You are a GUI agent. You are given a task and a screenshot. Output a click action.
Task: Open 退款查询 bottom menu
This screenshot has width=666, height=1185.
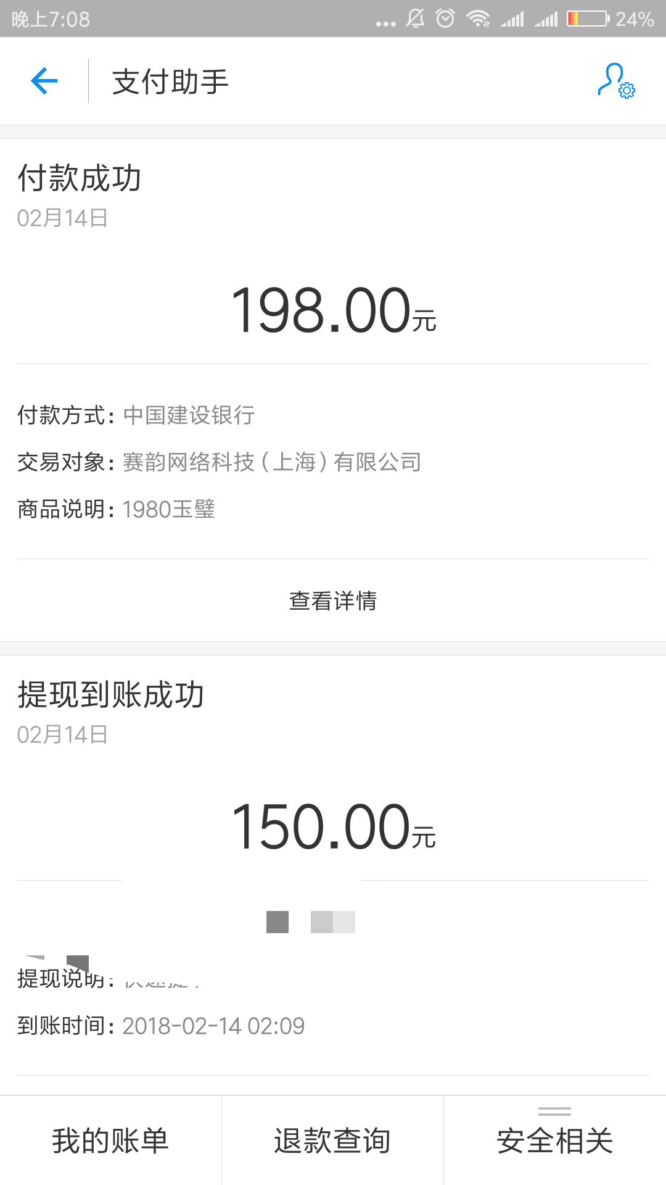coord(332,1141)
